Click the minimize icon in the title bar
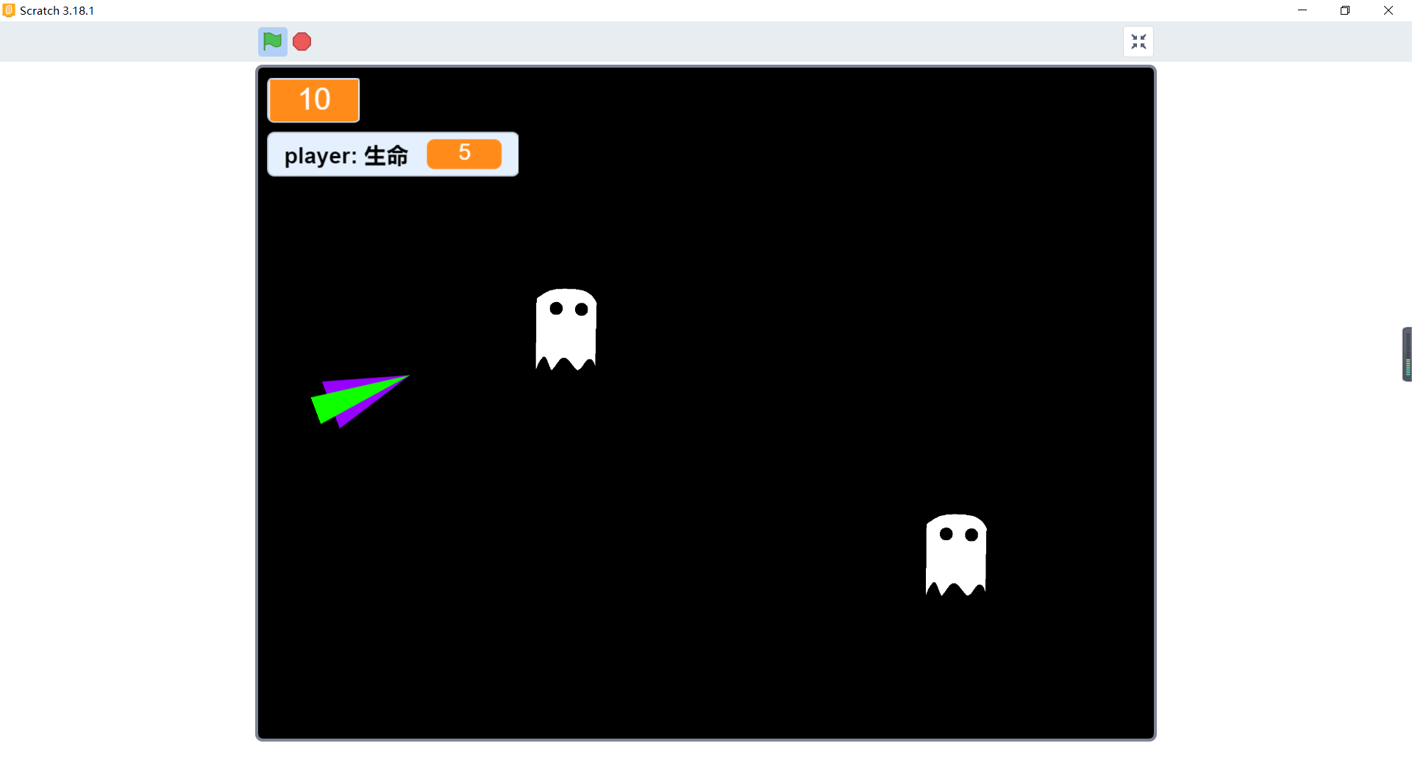The width and height of the screenshot is (1412, 757). (x=1302, y=10)
